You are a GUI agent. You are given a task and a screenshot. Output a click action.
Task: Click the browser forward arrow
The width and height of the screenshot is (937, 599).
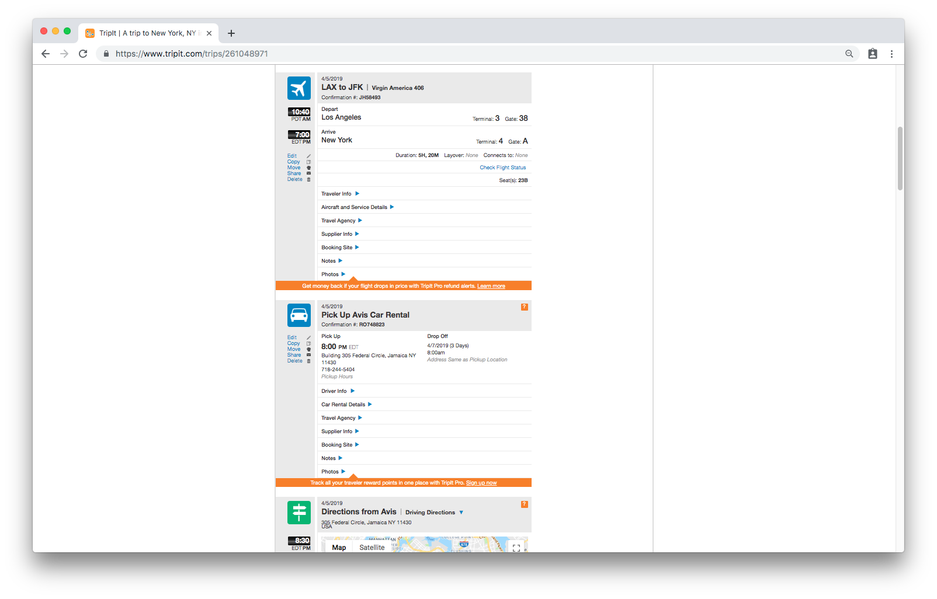click(x=64, y=54)
